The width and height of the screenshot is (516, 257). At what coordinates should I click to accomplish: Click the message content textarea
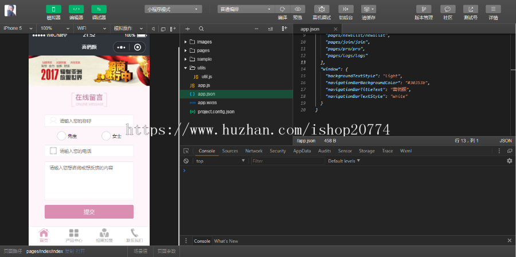pos(89,181)
